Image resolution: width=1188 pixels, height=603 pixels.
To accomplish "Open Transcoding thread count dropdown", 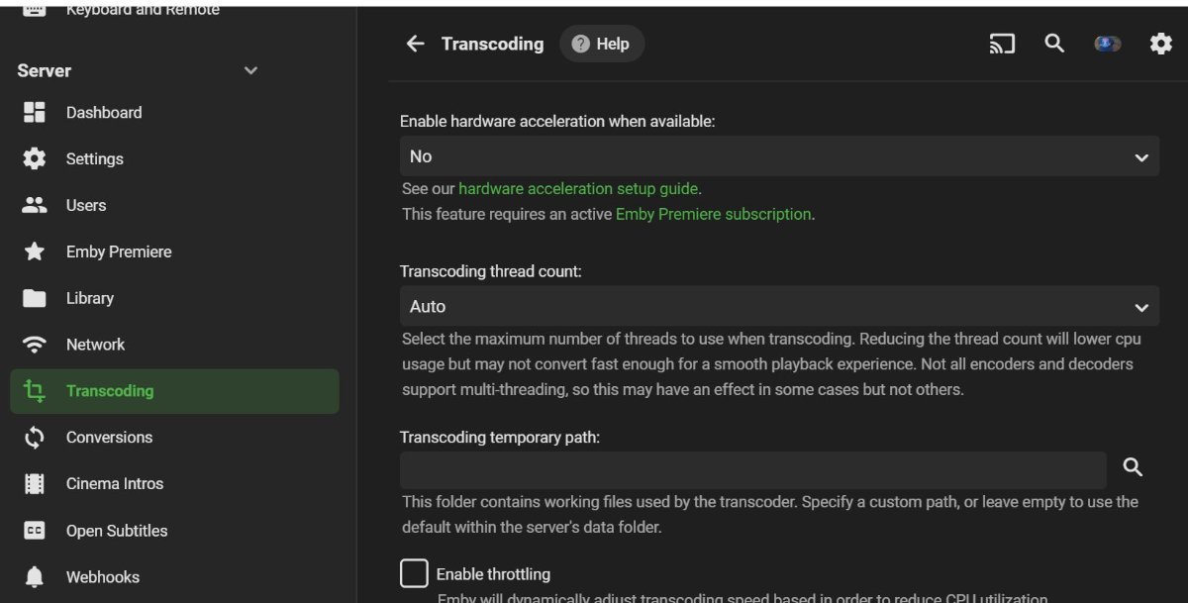I will [778, 307].
